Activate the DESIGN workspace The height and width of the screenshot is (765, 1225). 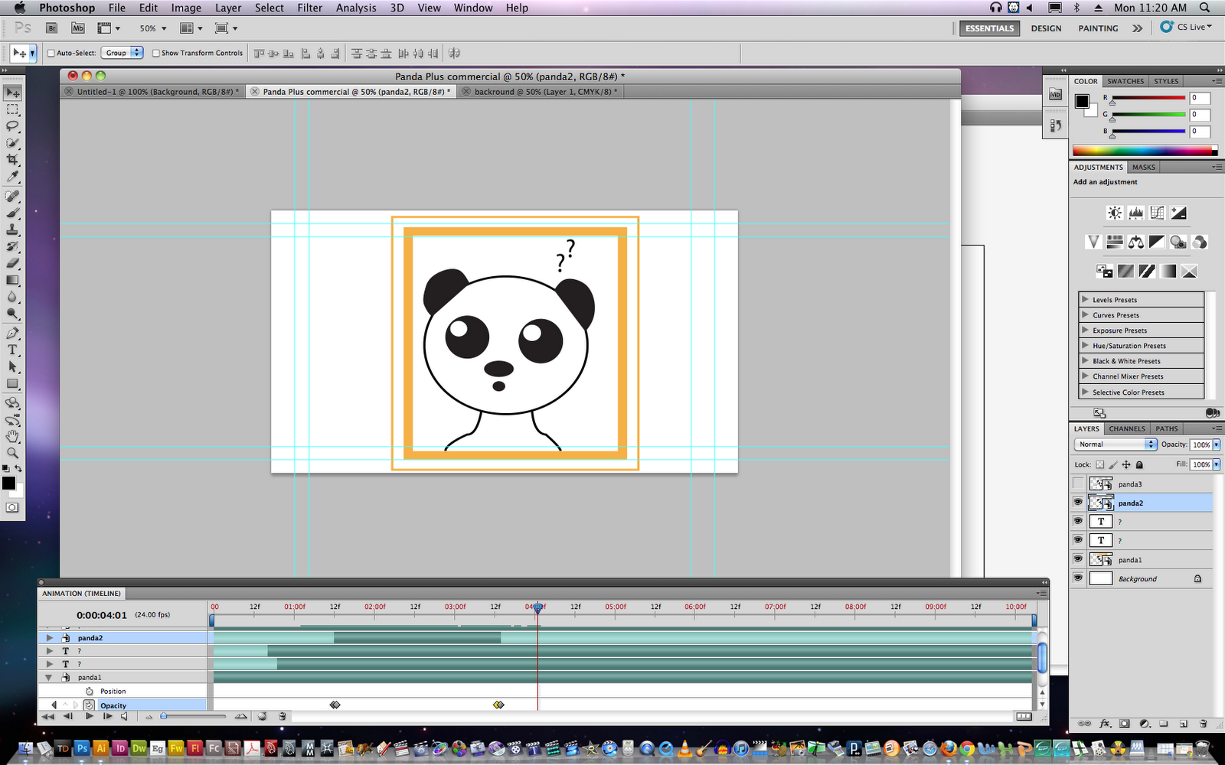click(1046, 28)
